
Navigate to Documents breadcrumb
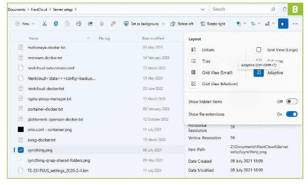tap(17, 9)
